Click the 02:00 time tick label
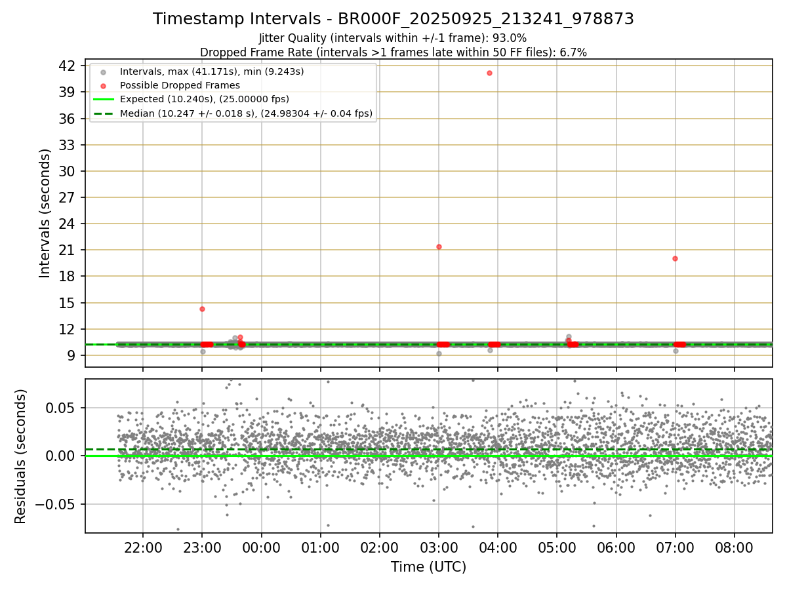Screen dimensions: 787x590 click(x=380, y=547)
